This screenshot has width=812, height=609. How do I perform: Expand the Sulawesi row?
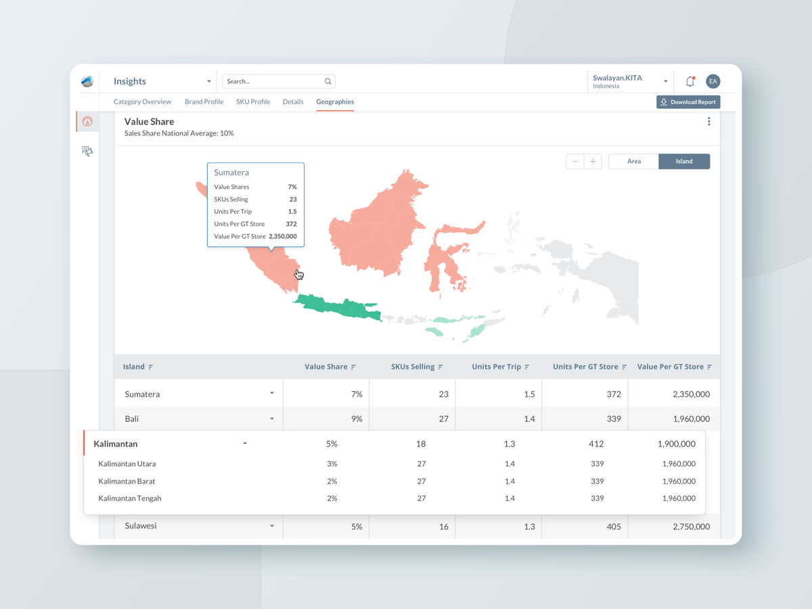pos(272,525)
